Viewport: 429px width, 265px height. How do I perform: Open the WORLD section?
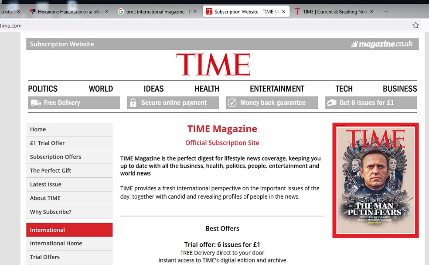click(101, 89)
